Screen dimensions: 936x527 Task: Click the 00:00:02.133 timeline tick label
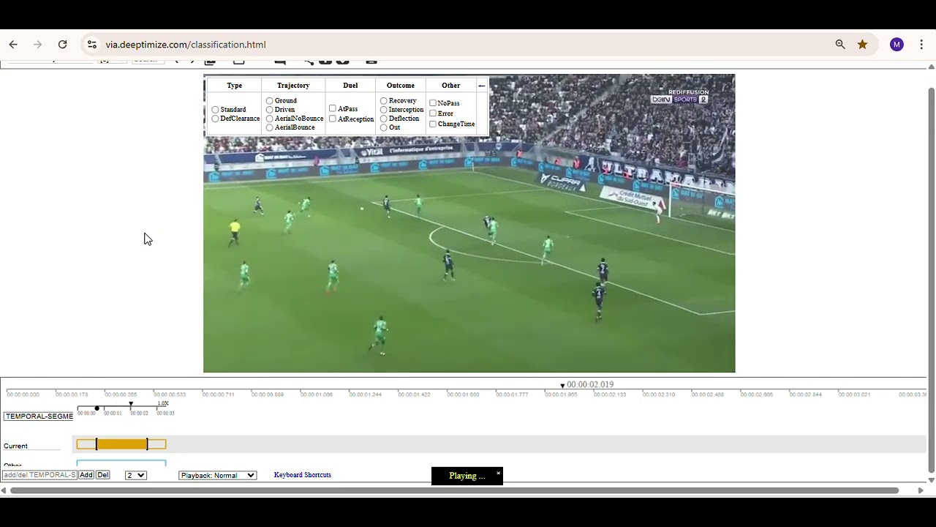click(610, 395)
